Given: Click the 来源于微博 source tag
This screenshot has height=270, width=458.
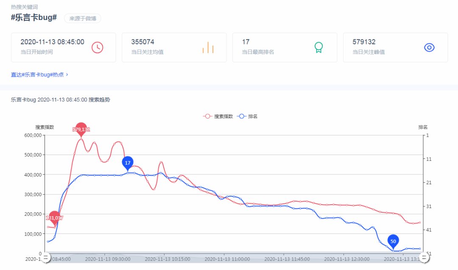Looking at the screenshot, I should pyautogui.click(x=83, y=18).
